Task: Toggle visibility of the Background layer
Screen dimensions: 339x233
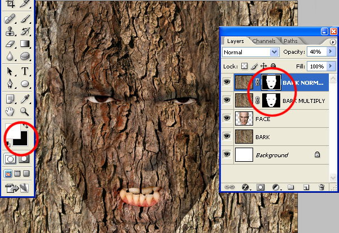Action: 227,154
